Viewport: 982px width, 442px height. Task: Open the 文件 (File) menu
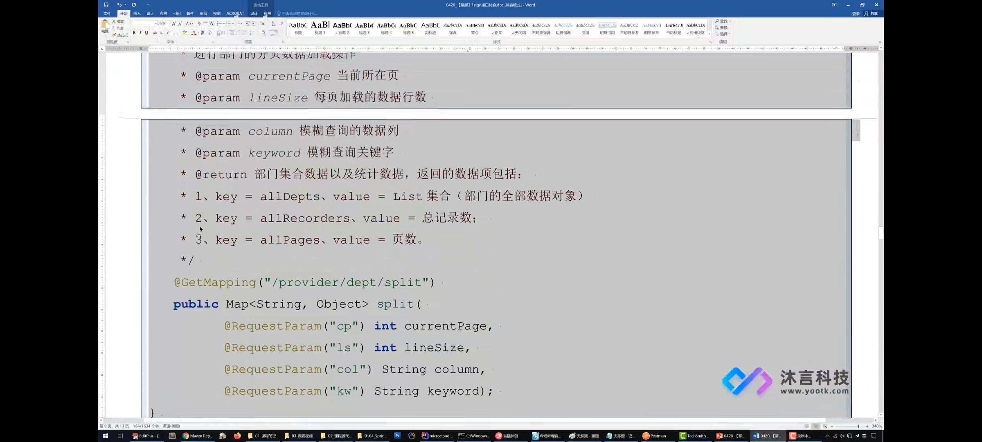(107, 14)
